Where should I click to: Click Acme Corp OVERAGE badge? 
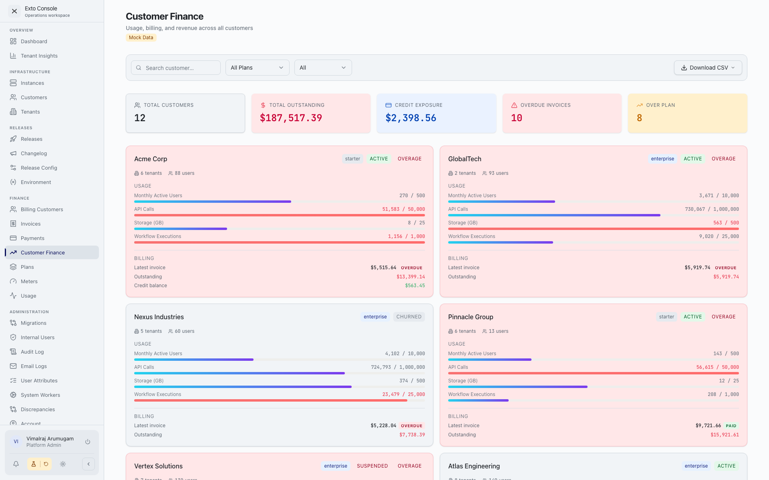pos(410,159)
